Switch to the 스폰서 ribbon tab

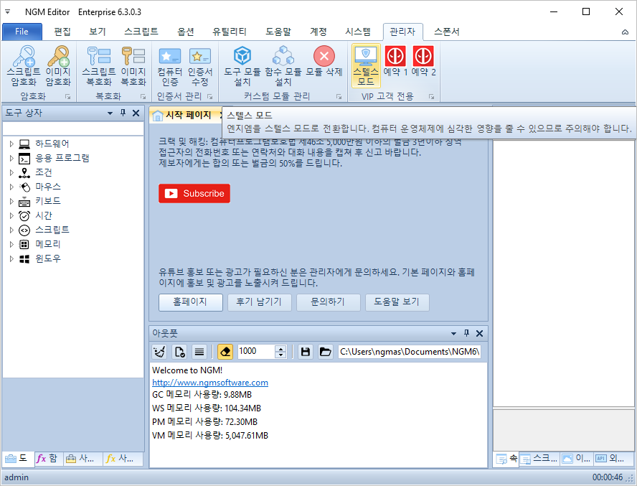(x=446, y=32)
